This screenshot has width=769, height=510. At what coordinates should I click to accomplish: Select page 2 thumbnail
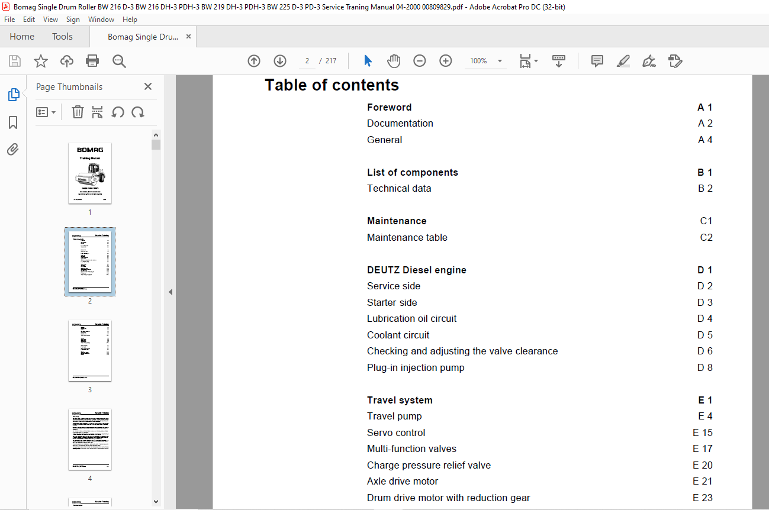coord(90,262)
